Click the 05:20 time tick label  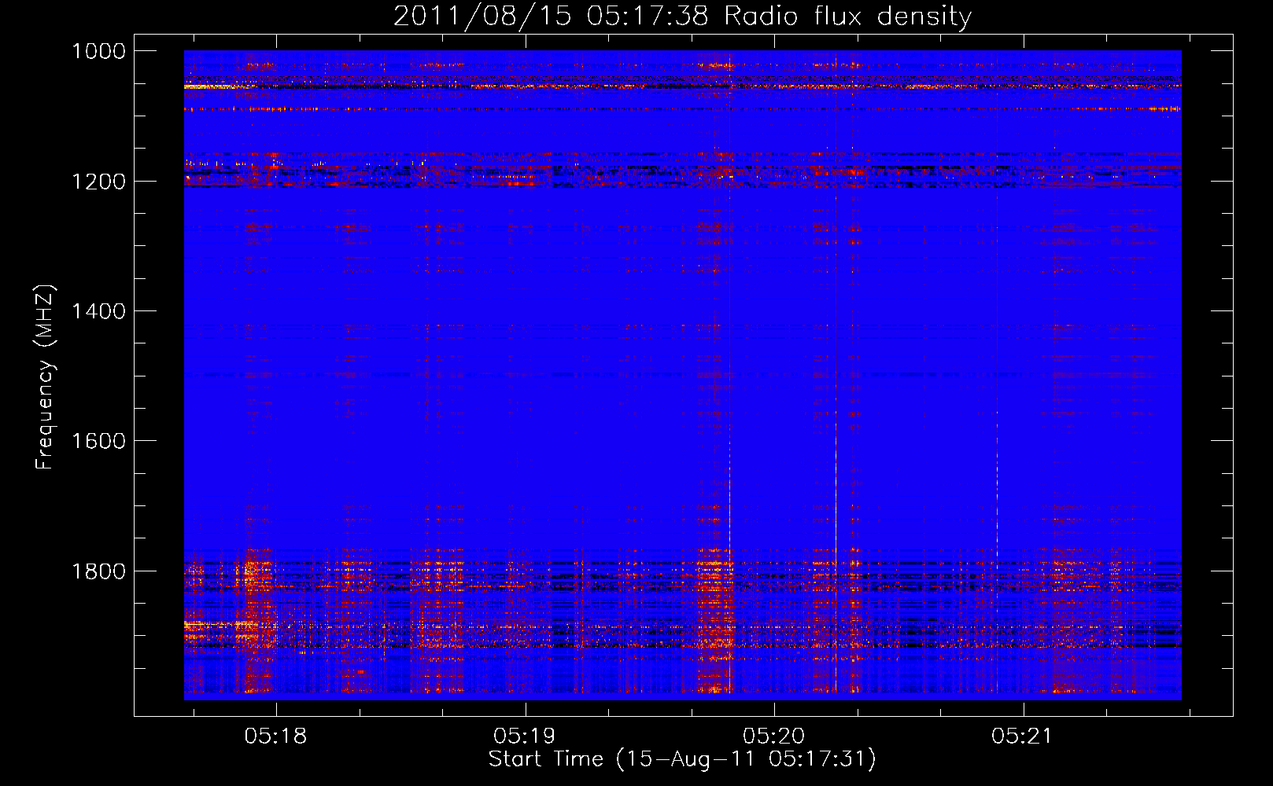(x=773, y=736)
